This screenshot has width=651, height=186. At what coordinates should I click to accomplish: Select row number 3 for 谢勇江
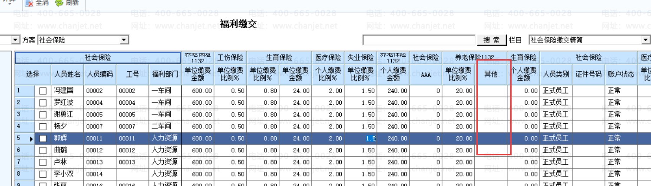click(x=24, y=115)
